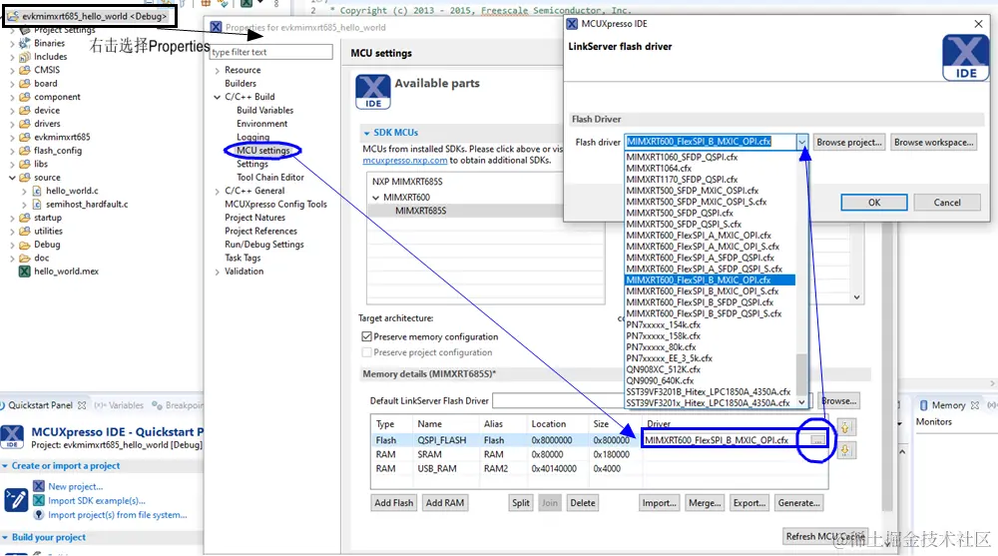Select Run/Debug Settings page
998x556 pixels.
pyautogui.click(x=263, y=245)
